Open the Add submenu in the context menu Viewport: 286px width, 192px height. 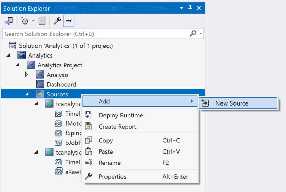click(140, 101)
